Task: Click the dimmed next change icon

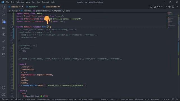Action: [166, 7]
